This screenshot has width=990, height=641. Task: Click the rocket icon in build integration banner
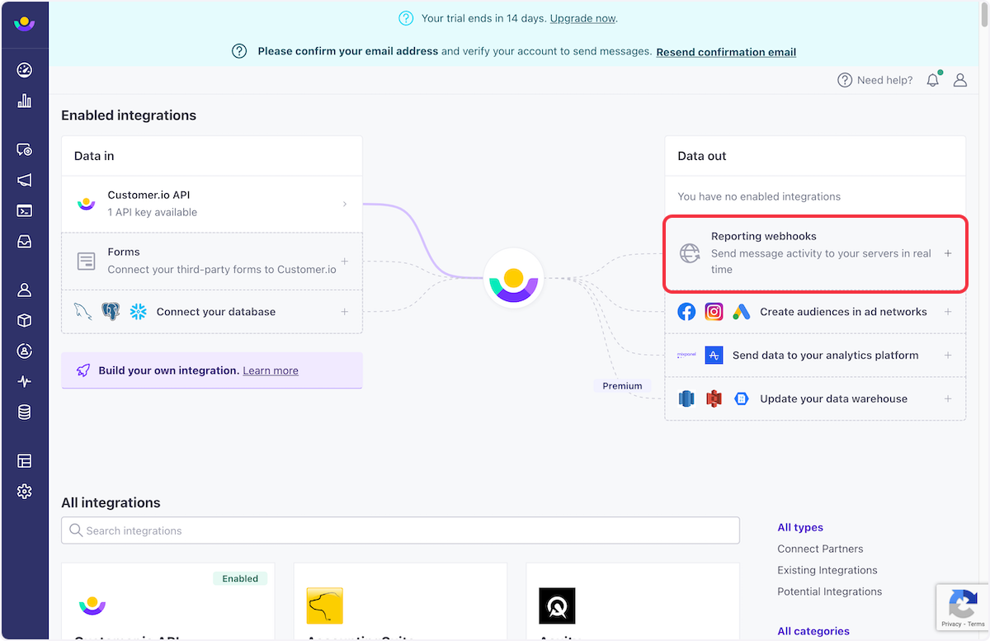coord(83,370)
